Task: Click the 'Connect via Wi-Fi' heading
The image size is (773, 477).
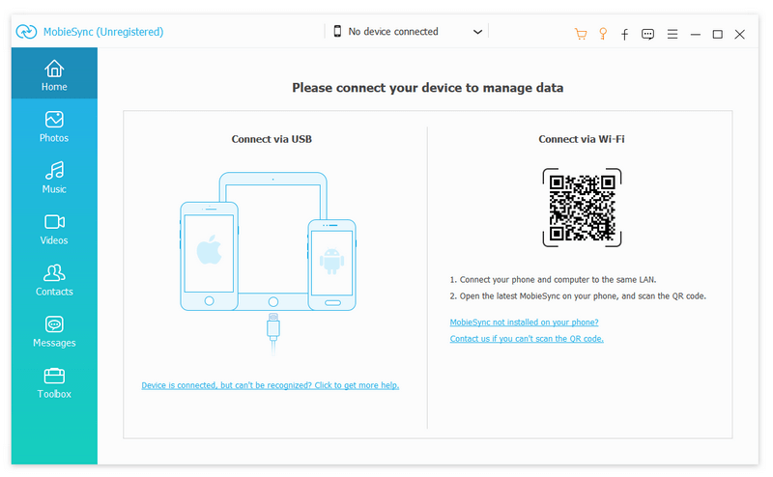Action: coord(582,139)
